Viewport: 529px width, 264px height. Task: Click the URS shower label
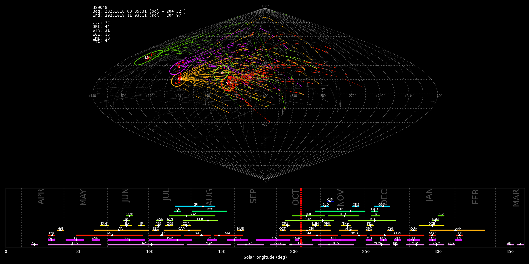(395, 243)
